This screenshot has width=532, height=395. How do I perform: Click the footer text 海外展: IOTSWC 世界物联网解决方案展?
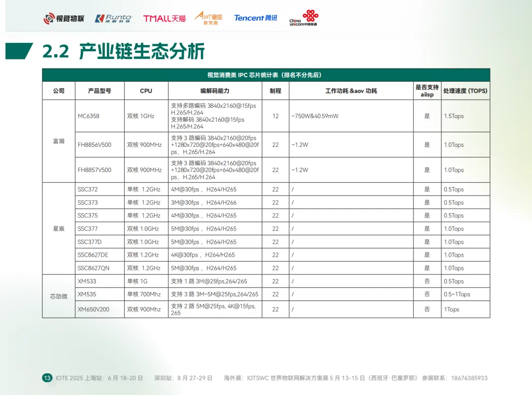click(x=276, y=378)
